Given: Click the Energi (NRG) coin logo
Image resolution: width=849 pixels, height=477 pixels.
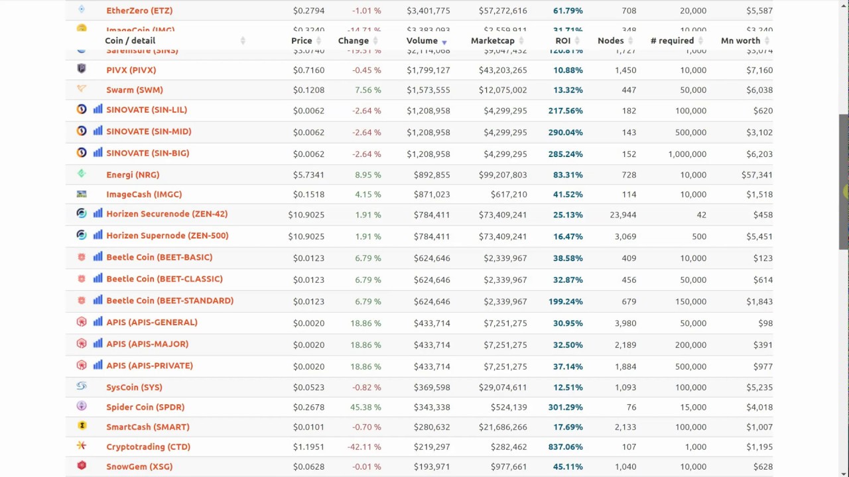Looking at the screenshot, I should [x=82, y=174].
